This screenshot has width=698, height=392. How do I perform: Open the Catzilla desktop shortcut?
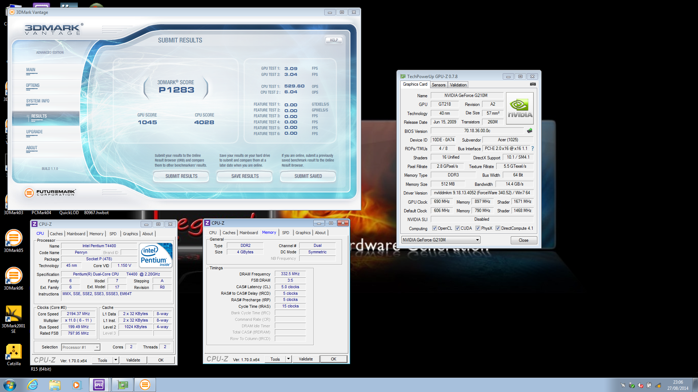[x=13, y=355]
